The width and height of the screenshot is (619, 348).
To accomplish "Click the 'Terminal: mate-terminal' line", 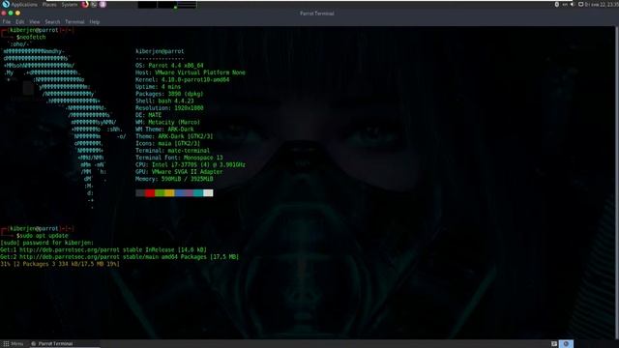I will click(172, 151).
